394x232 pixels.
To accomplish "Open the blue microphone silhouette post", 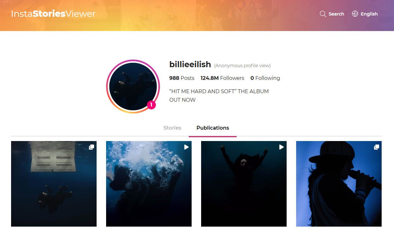I will (339, 184).
